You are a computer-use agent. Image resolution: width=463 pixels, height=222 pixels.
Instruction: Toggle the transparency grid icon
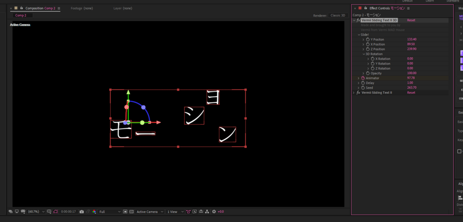[131, 212]
